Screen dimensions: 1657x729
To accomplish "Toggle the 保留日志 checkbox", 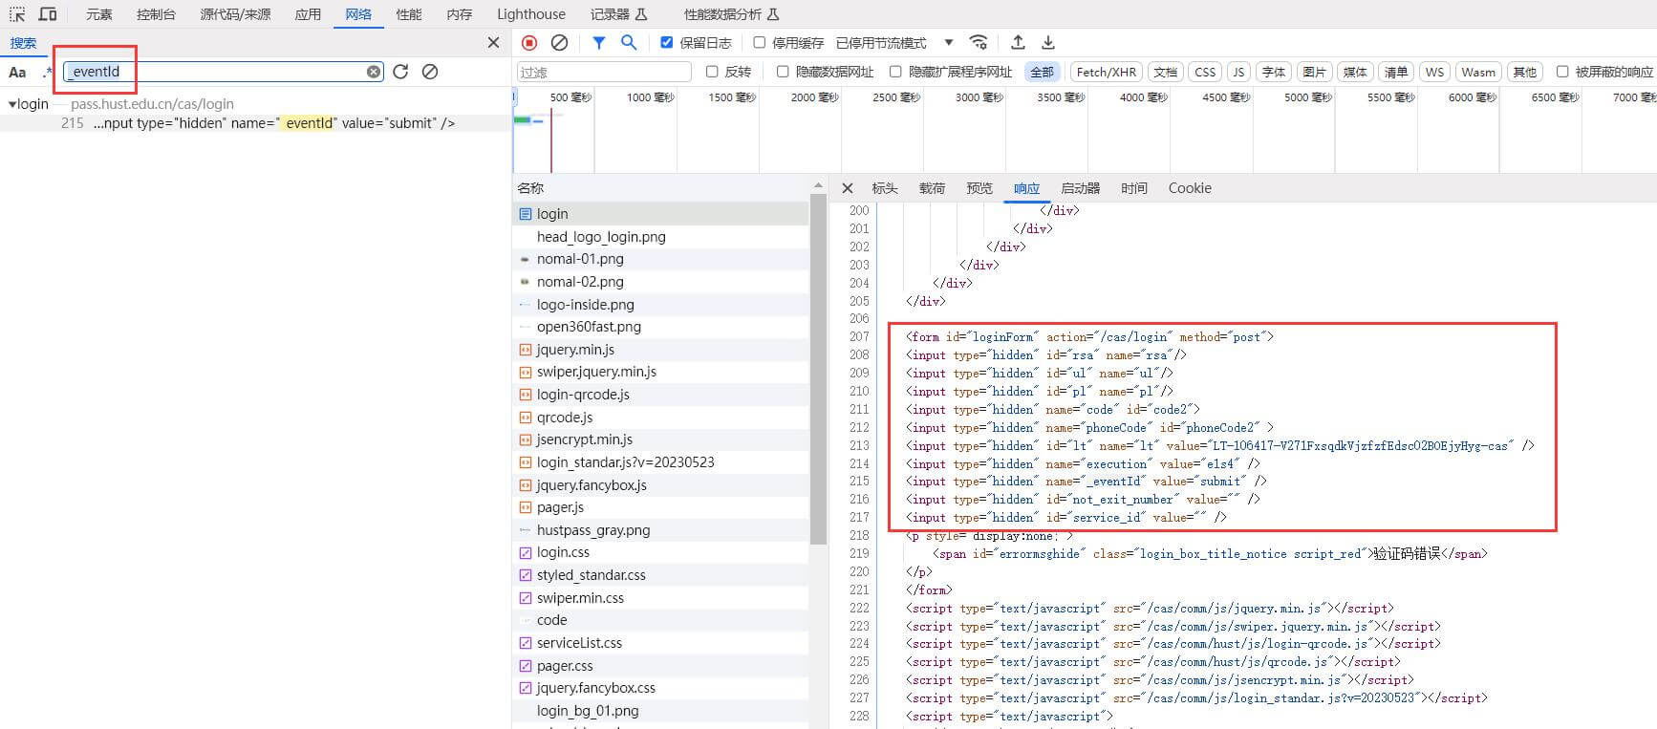I will click(667, 42).
